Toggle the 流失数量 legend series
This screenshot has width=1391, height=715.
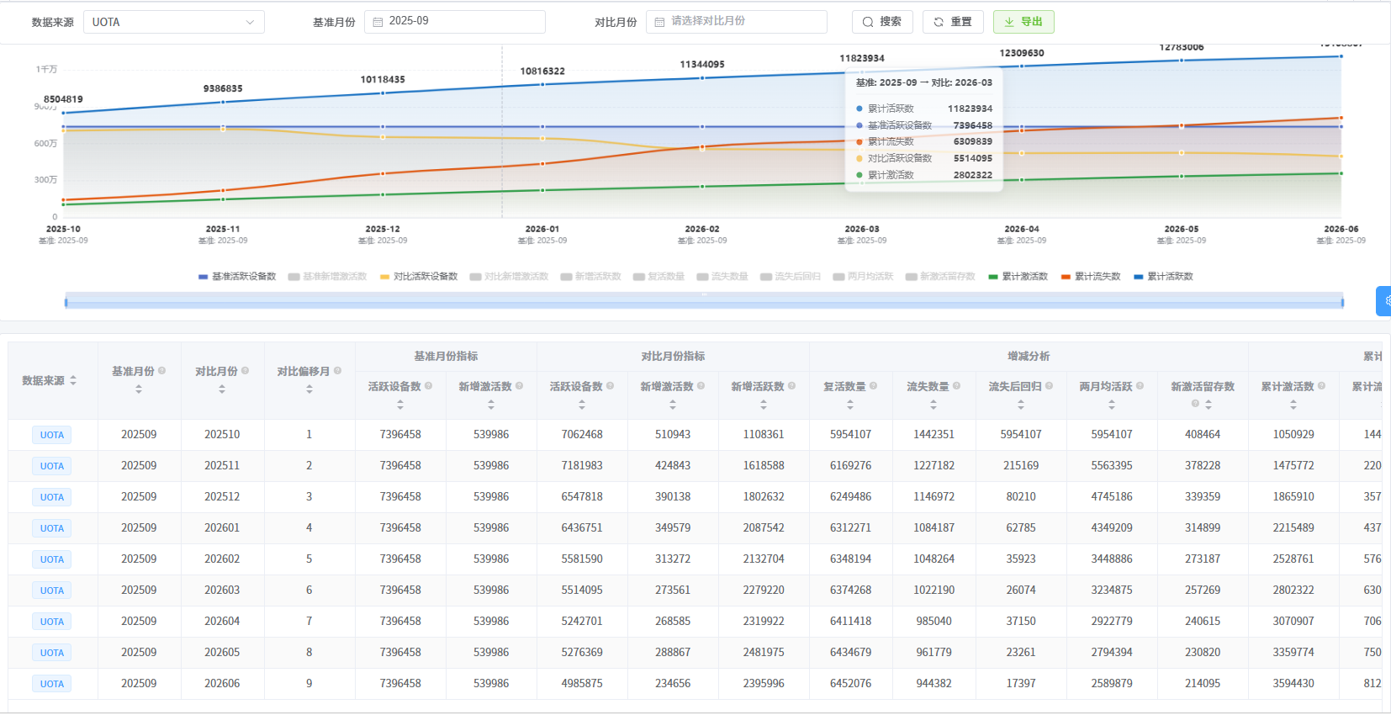pyautogui.click(x=722, y=277)
